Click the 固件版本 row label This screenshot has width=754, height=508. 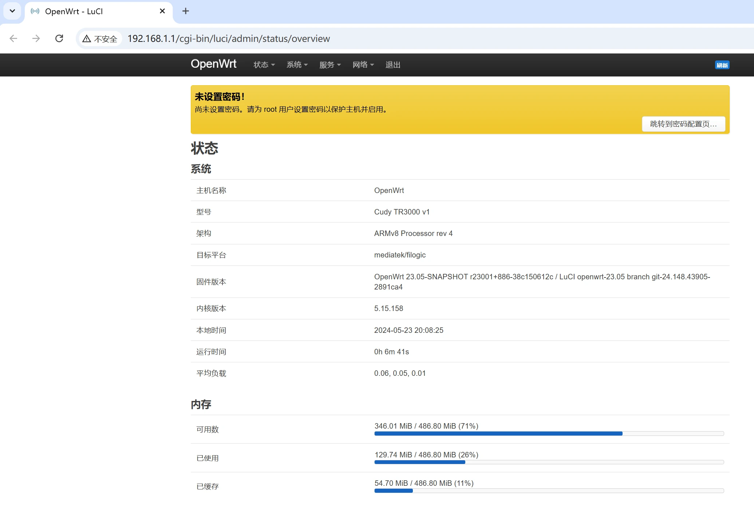[x=211, y=282]
